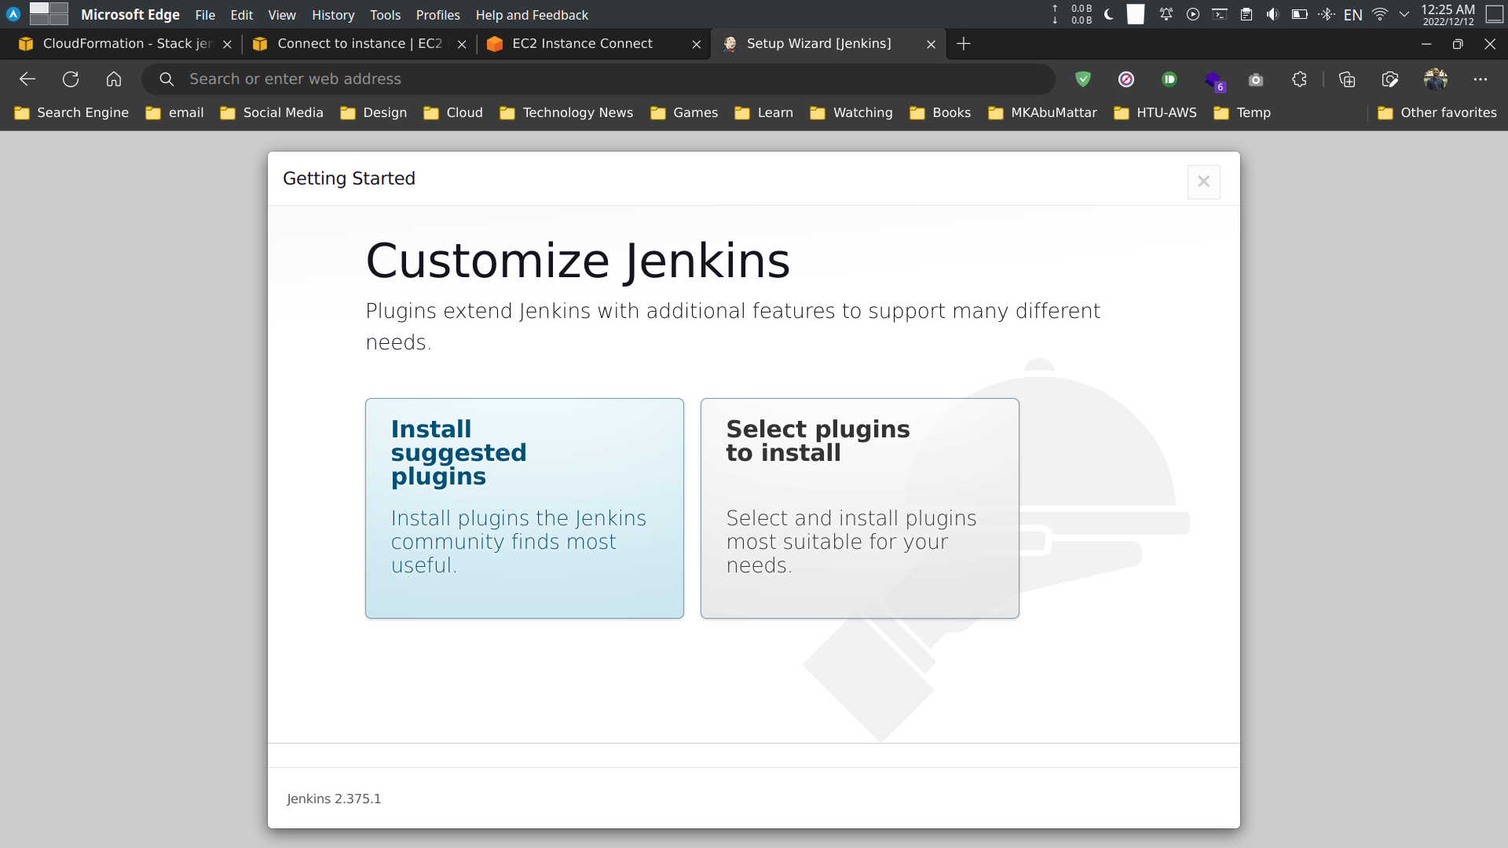1508x848 pixels.
Task: Enable Install suggested plugins option
Action: 524,508
